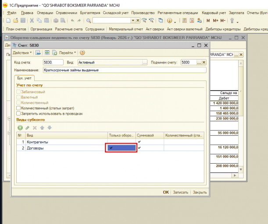Enable Количественный (статьи затрат) checkbox

[18, 108]
